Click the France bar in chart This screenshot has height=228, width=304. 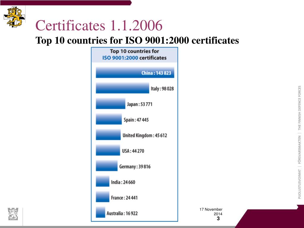tap(102, 197)
